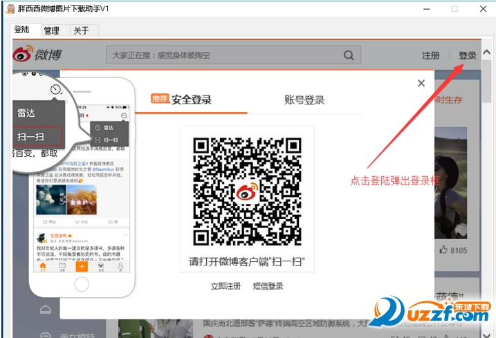Click the 请打开微博客户端"扫一扫" text

[x=247, y=262]
